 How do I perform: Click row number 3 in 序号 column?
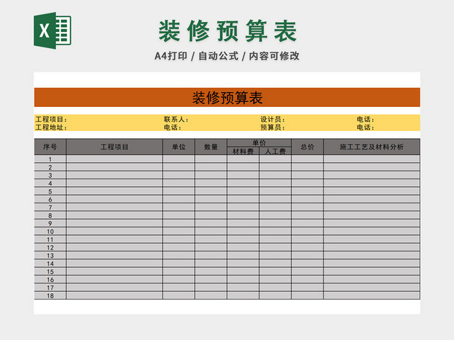click(50, 175)
